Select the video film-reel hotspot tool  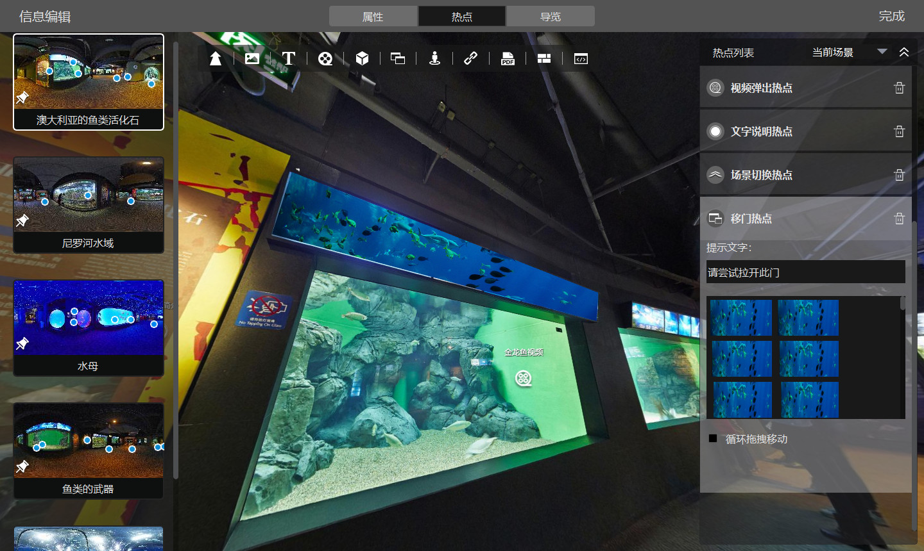[325, 59]
